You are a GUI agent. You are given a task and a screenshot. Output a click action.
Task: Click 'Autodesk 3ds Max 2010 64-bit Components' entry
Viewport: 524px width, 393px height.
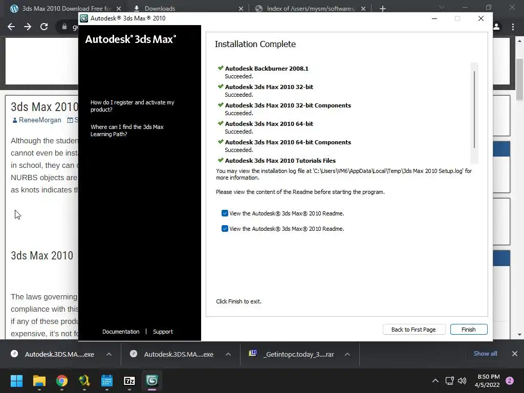(288, 142)
